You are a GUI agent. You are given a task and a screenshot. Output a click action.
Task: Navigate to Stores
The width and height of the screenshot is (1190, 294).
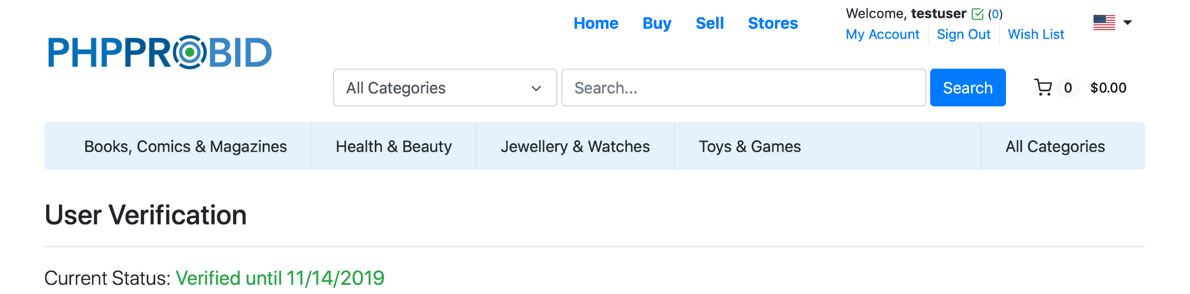pyautogui.click(x=773, y=23)
